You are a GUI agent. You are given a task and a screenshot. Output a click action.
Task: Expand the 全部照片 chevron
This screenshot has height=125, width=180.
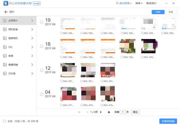click(32, 21)
